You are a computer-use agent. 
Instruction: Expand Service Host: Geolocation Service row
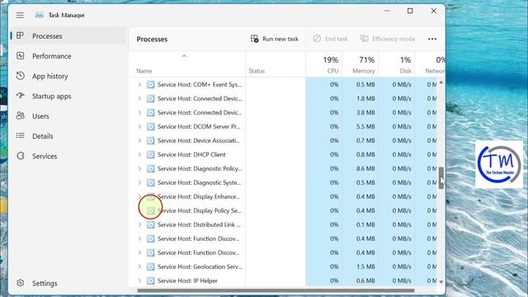[139, 266]
